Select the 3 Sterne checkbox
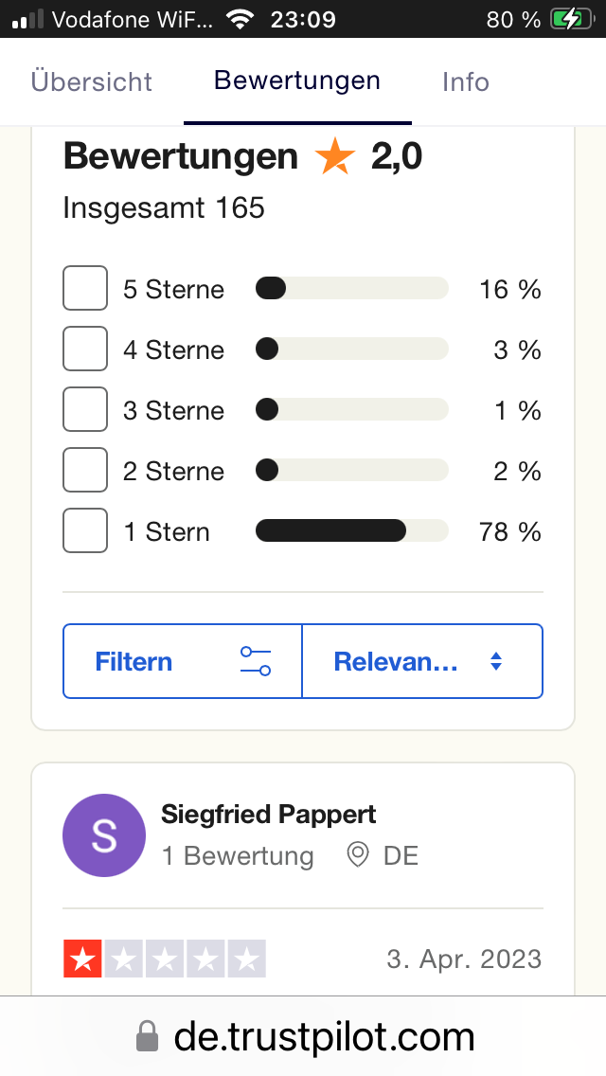 (x=85, y=410)
